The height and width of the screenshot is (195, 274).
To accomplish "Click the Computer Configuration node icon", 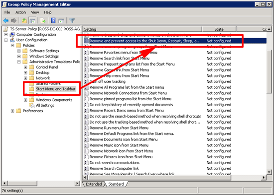I will pos(12,34).
